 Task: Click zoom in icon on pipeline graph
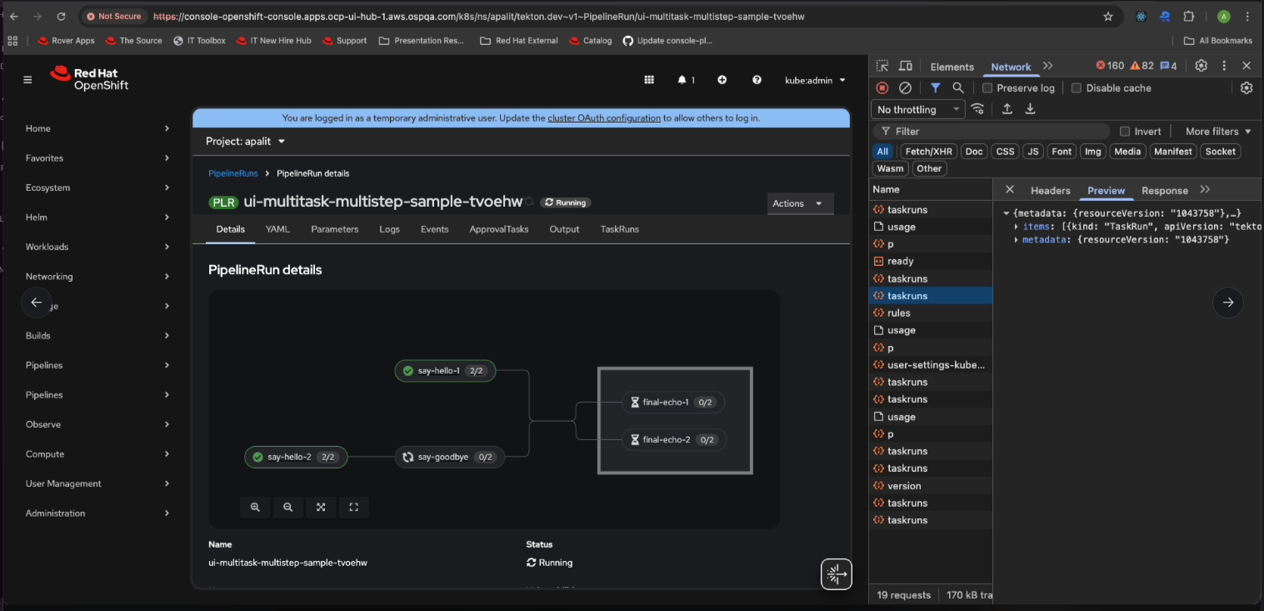255,507
